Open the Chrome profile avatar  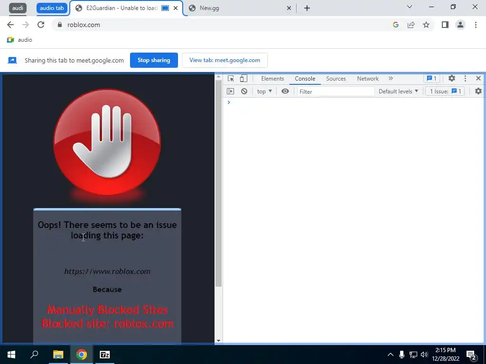coord(460,25)
